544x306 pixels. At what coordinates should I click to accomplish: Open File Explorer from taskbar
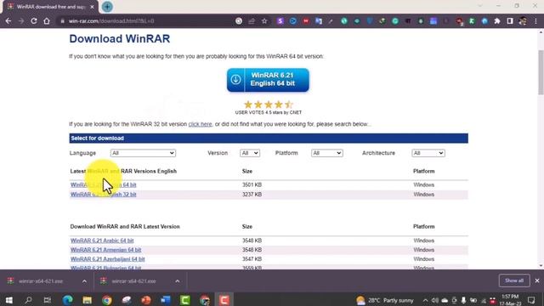coord(87,300)
